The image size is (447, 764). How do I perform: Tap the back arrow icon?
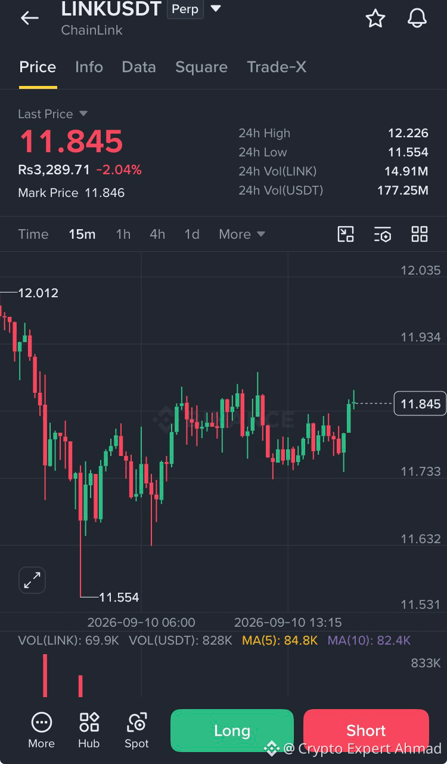[x=29, y=18]
